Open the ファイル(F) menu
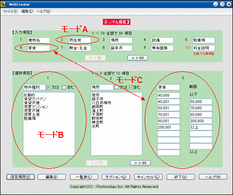The height and width of the screenshot is (195, 233). 10,11
